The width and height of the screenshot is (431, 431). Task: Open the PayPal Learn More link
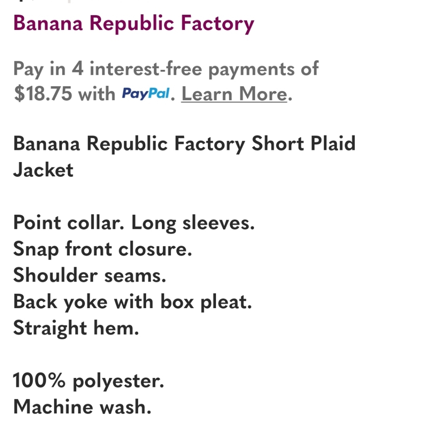234,94
